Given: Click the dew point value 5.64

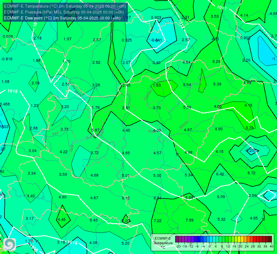Looking at the screenshot, I should tap(187, 85).
